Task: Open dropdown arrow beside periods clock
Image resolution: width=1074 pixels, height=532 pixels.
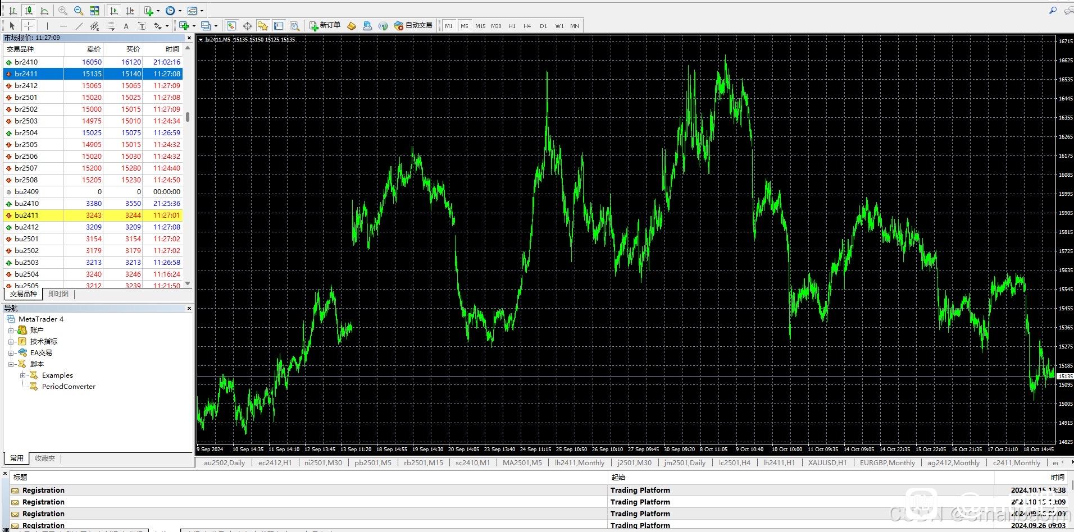Action: [x=180, y=11]
